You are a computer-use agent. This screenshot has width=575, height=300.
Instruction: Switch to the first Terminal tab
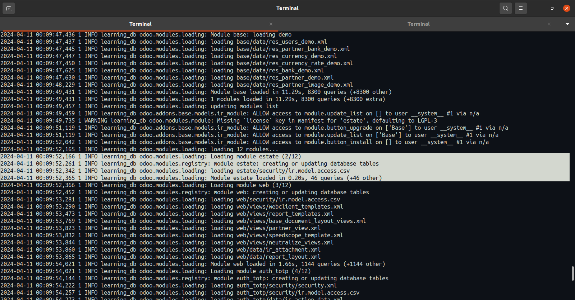click(x=141, y=24)
